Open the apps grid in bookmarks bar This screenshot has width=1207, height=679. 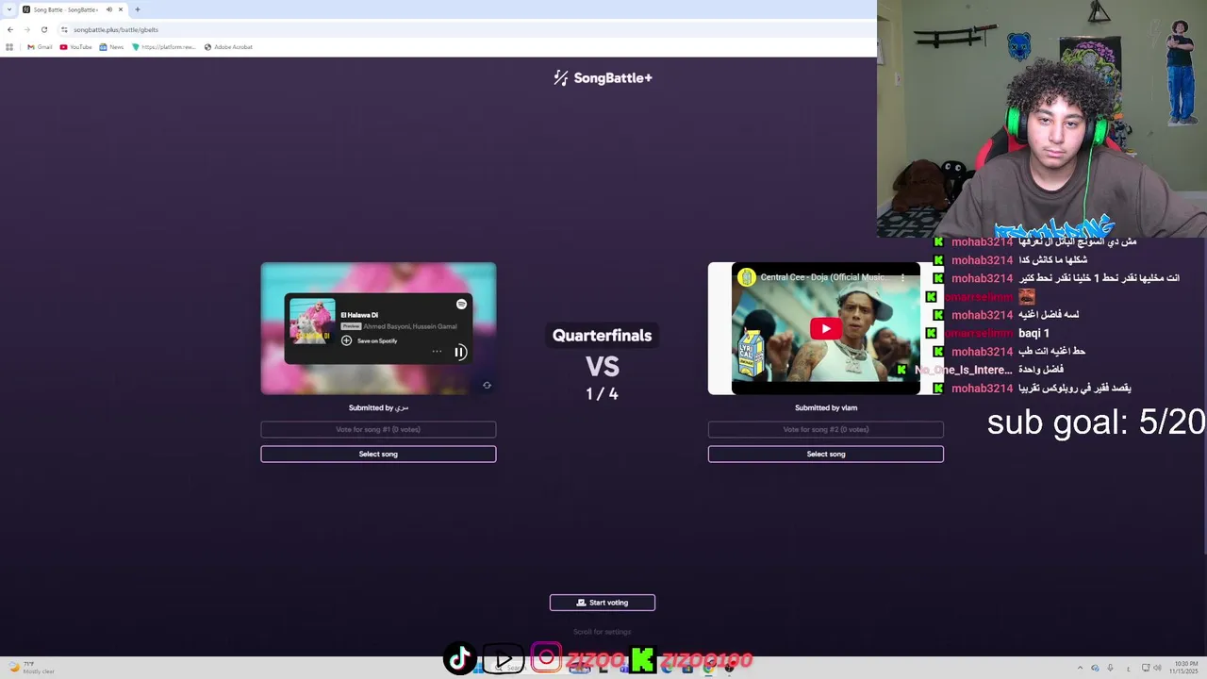pyautogui.click(x=9, y=46)
